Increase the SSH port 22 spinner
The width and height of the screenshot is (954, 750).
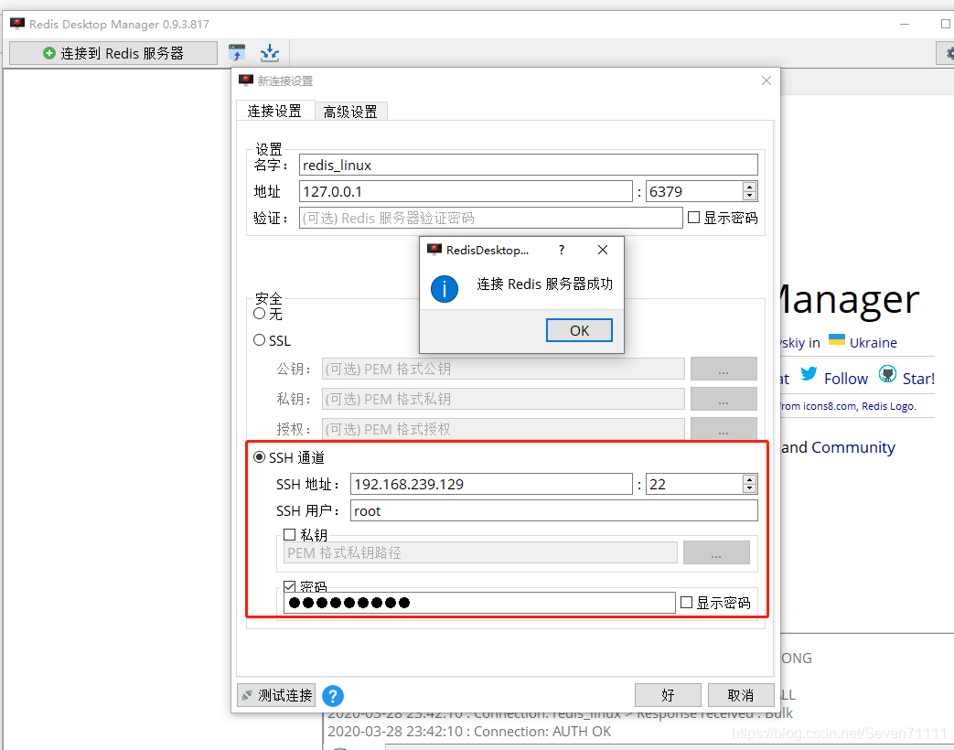pyautogui.click(x=750, y=479)
